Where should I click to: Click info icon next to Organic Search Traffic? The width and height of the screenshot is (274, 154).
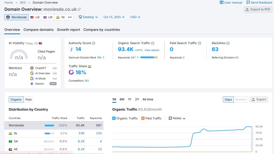click(x=153, y=43)
